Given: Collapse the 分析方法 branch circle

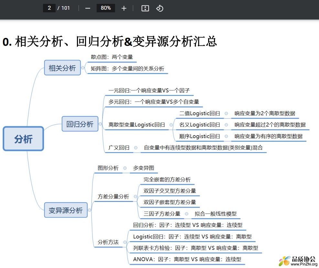Looking at the screenshot, I should (125, 242).
